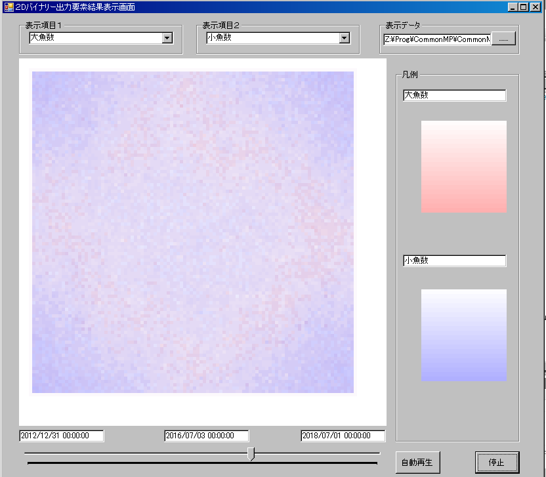Minimize the result display window
The image size is (546, 477).
click(513, 7)
